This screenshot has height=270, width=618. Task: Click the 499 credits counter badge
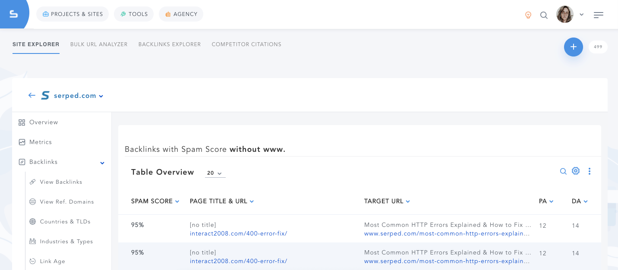click(x=598, y=47)
